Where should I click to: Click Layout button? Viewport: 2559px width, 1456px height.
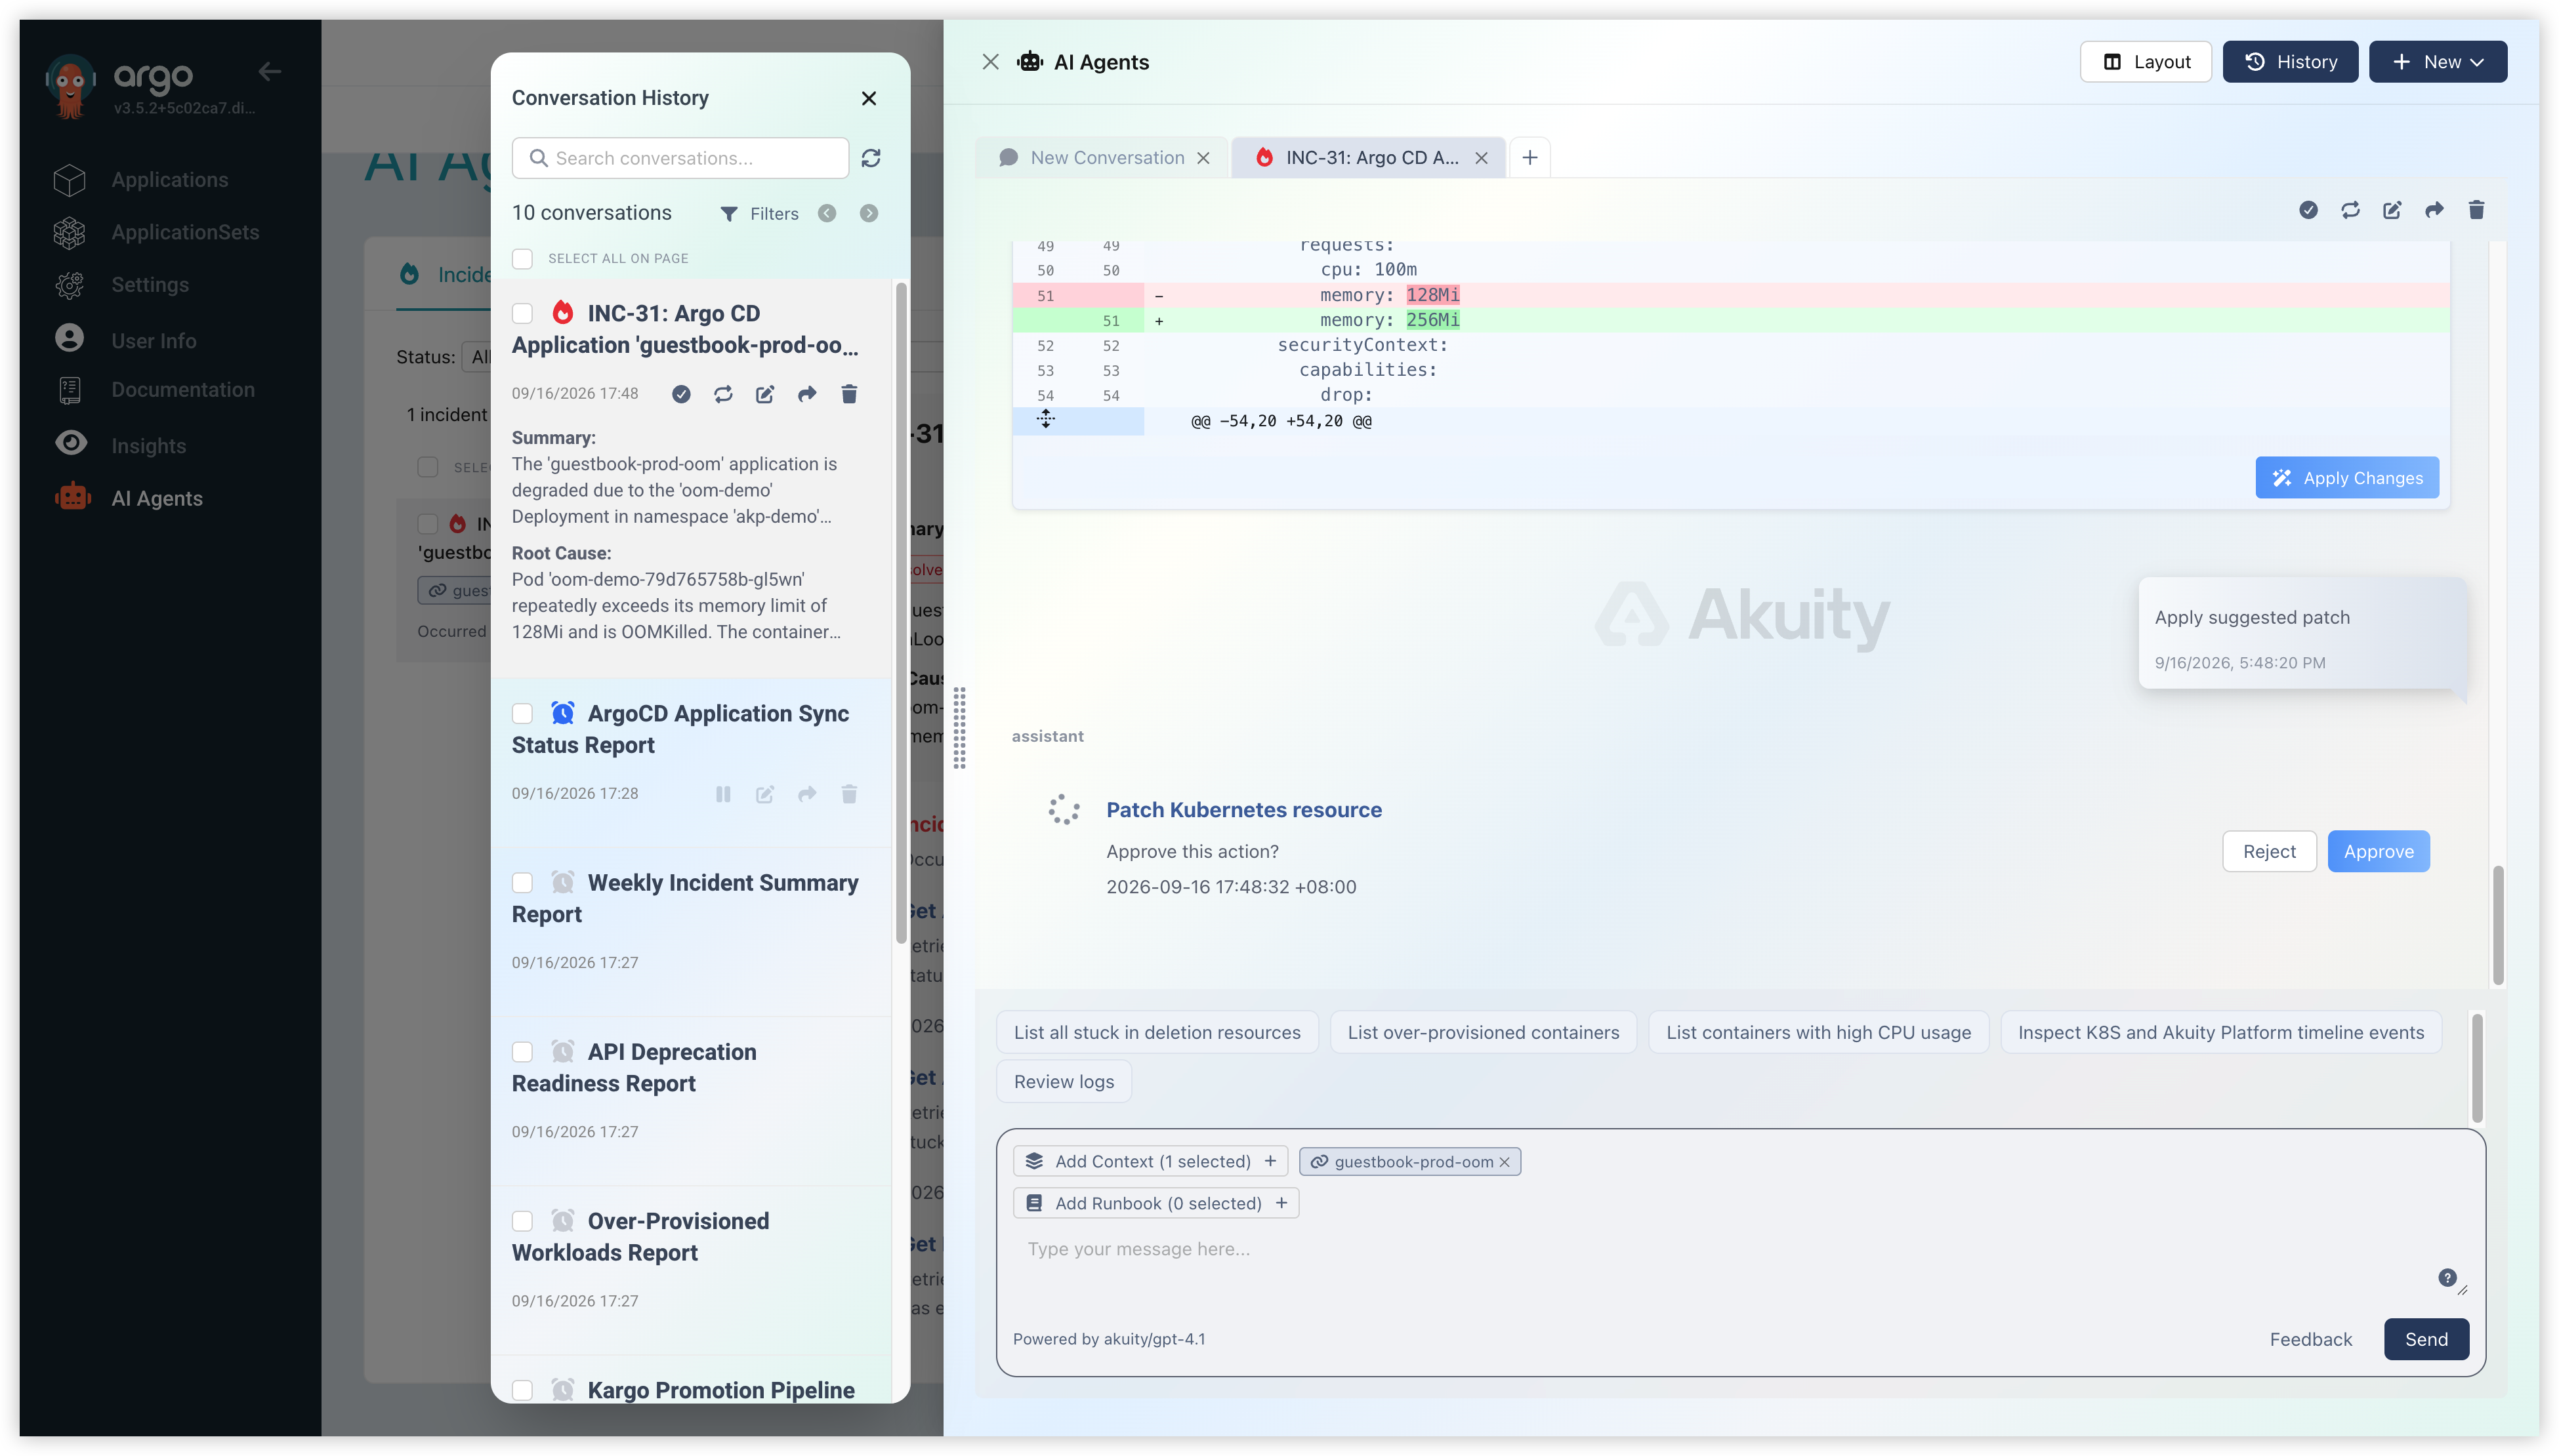[x=2146, y=62]
